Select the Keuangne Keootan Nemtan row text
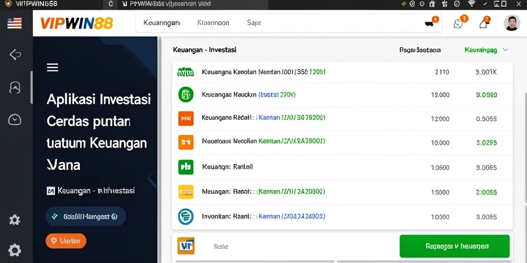527x263 pixels. pyautogui.click(x=263, y=72)
